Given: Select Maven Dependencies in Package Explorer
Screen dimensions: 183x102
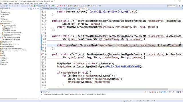Looking at the screenshot, I should pyautogui.click(x=8, y=46).
